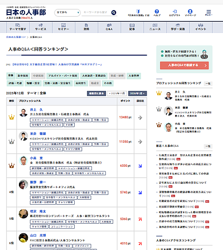Click the blue down arrow in 6330pt row
The height and width of the screenshot is (250, 223).
tap(140, 166)
